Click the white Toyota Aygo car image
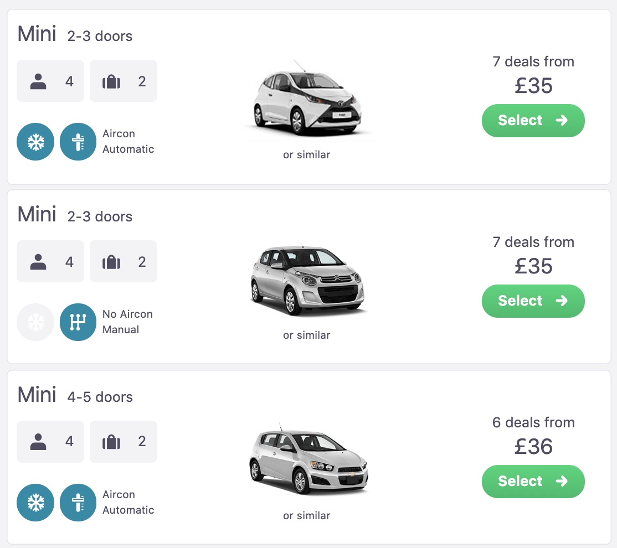 pos(307,101)
